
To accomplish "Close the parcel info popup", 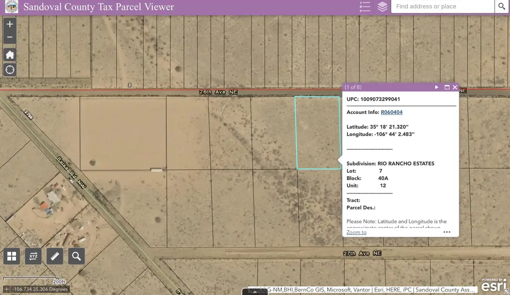I will click(x=455, y=87).
